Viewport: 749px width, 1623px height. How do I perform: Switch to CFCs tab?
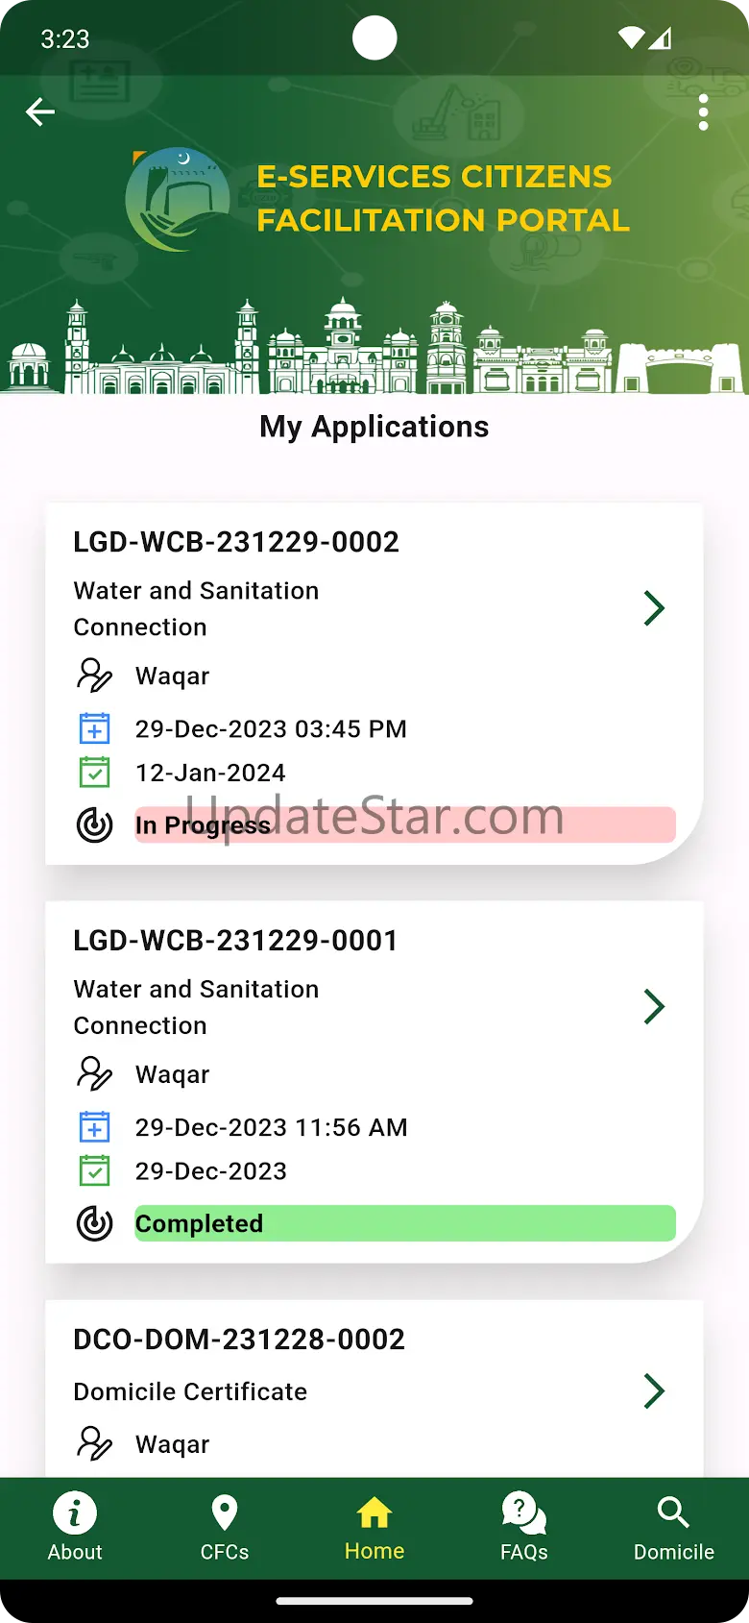coord(225,1528)
